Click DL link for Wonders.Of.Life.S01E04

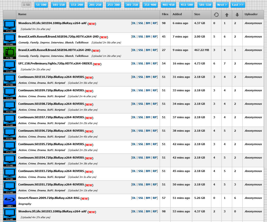(134, 23)
